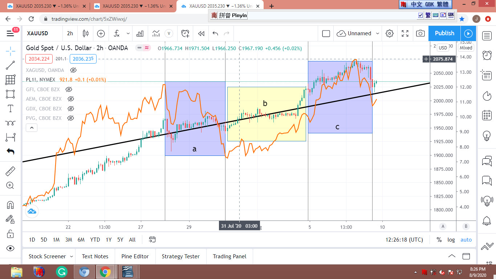
Task: Open the candlestick chart style selector
Action: pos(86,33)
